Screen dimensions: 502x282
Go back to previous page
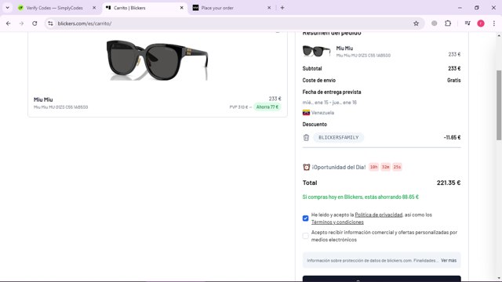tap(9, 23)
